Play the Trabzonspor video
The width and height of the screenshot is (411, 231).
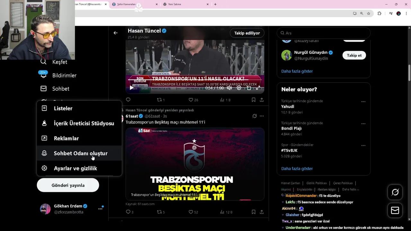131,88
